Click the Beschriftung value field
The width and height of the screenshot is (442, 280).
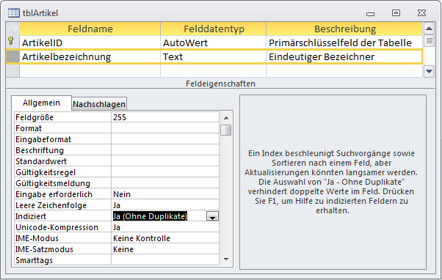(165, 150)
